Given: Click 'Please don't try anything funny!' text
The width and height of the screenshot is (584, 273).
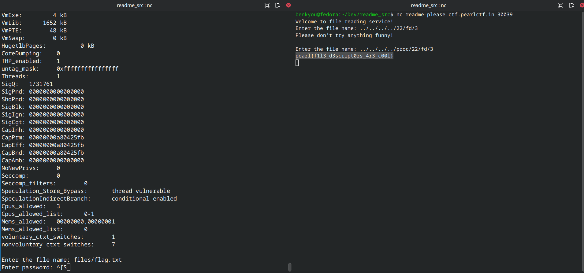Looking at the screenshot, I should pyautogui.click(x=344, y=35).
